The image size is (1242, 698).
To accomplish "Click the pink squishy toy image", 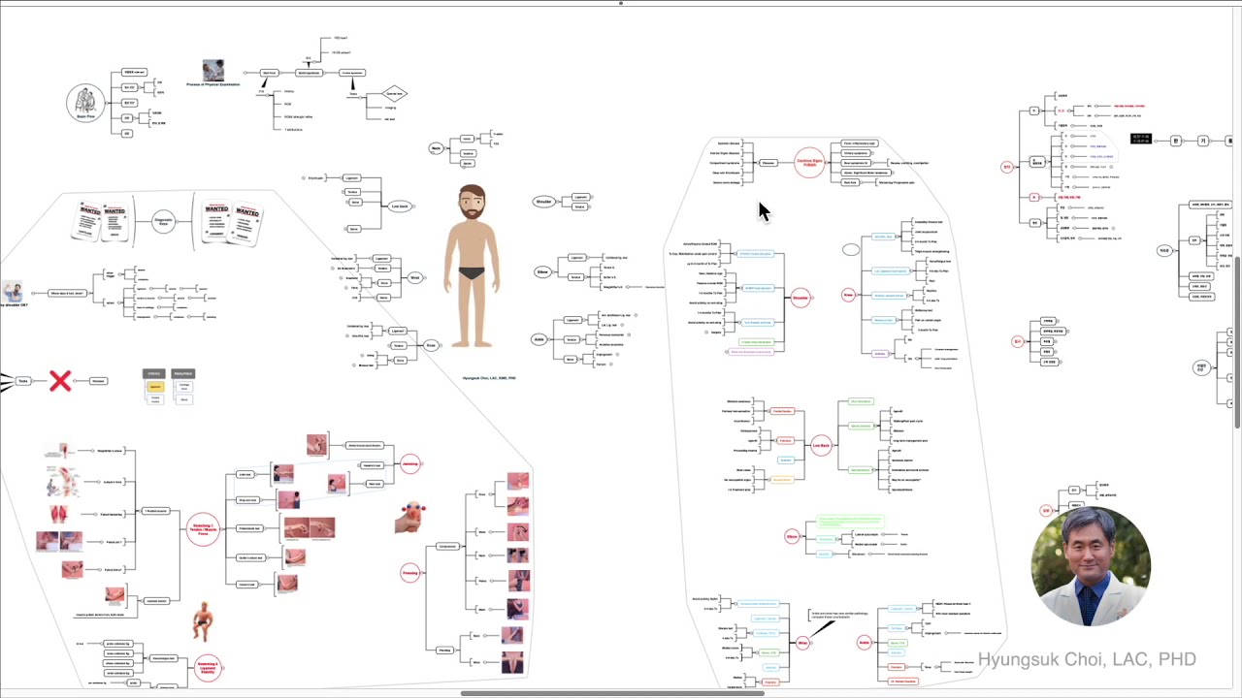I will click(x=411, y=518).
